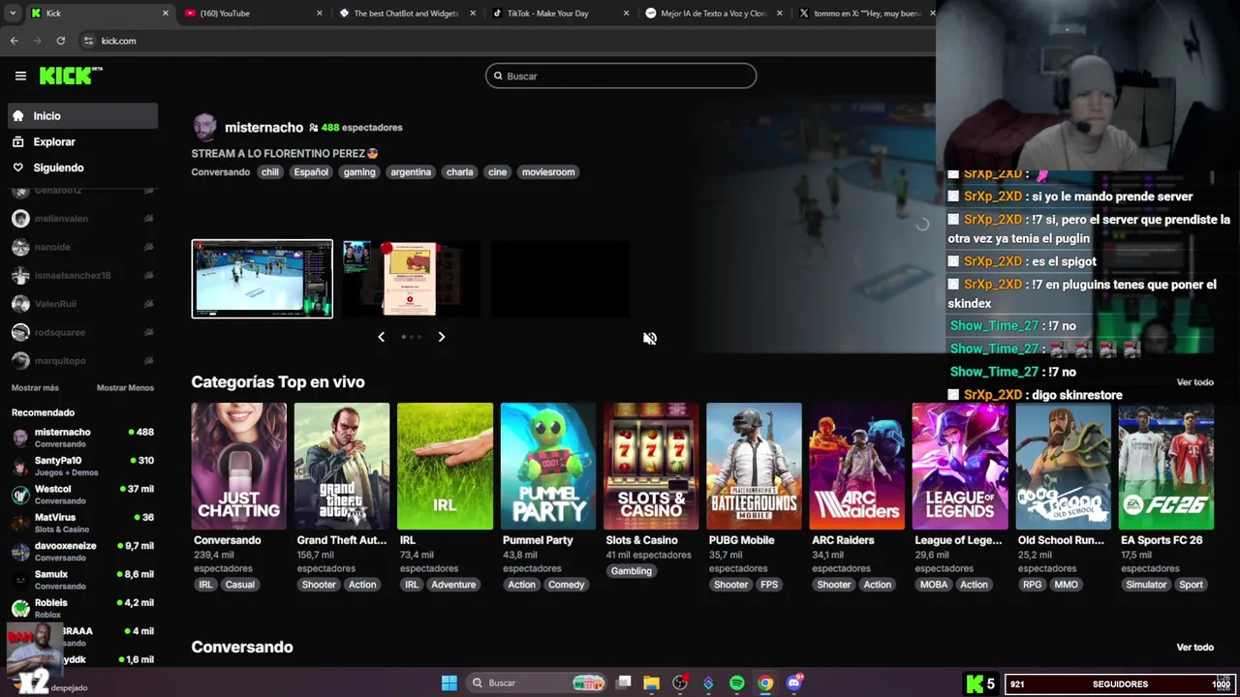Open recommended channel SantyPa10
Screen dimensions: 1240x697
(x=82, y=466)
